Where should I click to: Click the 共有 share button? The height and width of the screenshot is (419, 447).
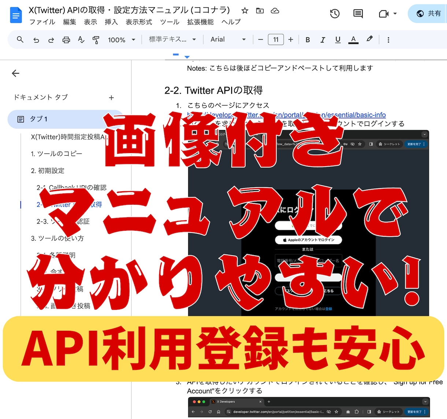(x=428, y=14)
